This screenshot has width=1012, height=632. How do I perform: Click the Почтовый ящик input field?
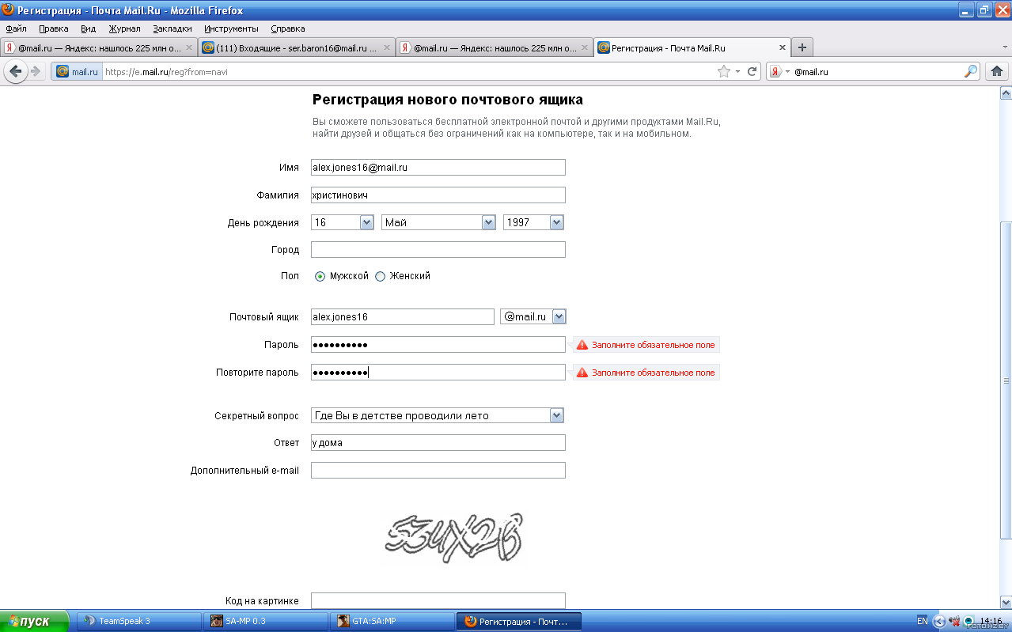coord(403,316)
